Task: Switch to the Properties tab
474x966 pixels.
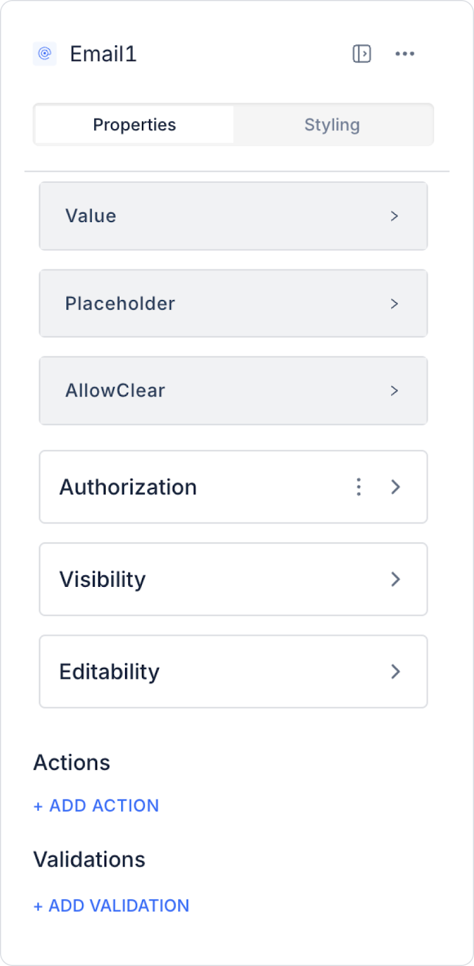Action: (134, 125)
